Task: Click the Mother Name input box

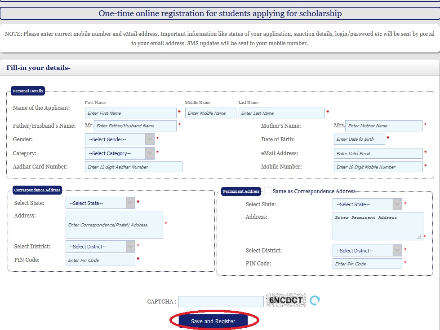Action: [x=384, y=126]
